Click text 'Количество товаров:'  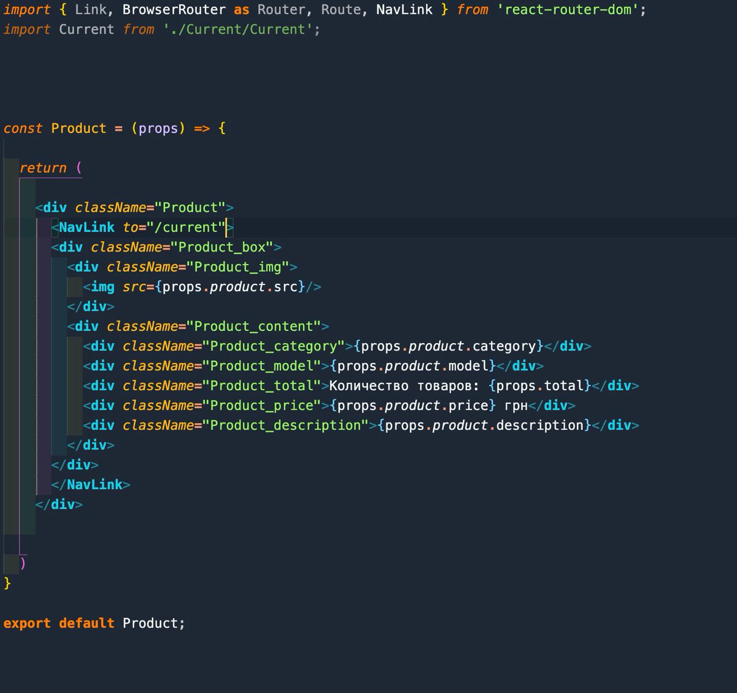pos(405,386)
